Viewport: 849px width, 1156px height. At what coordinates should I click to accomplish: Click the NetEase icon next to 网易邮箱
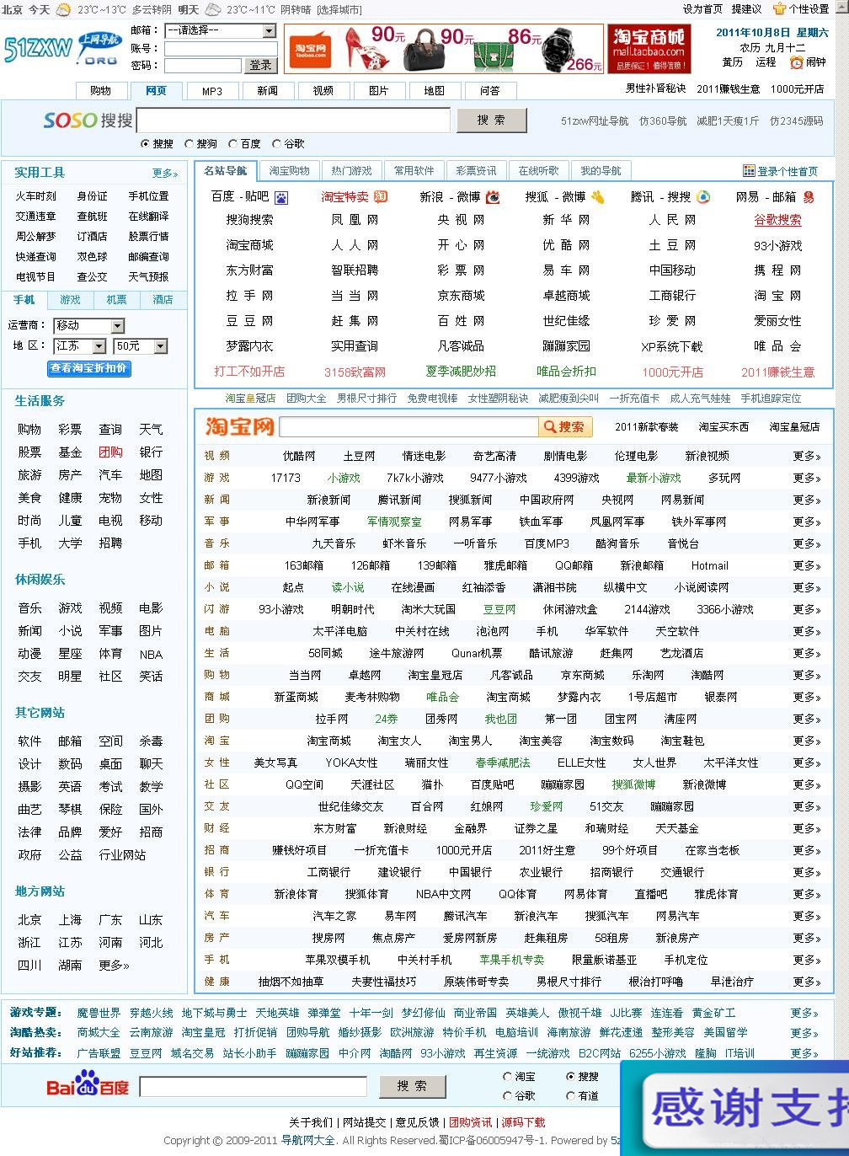(808, 197)
